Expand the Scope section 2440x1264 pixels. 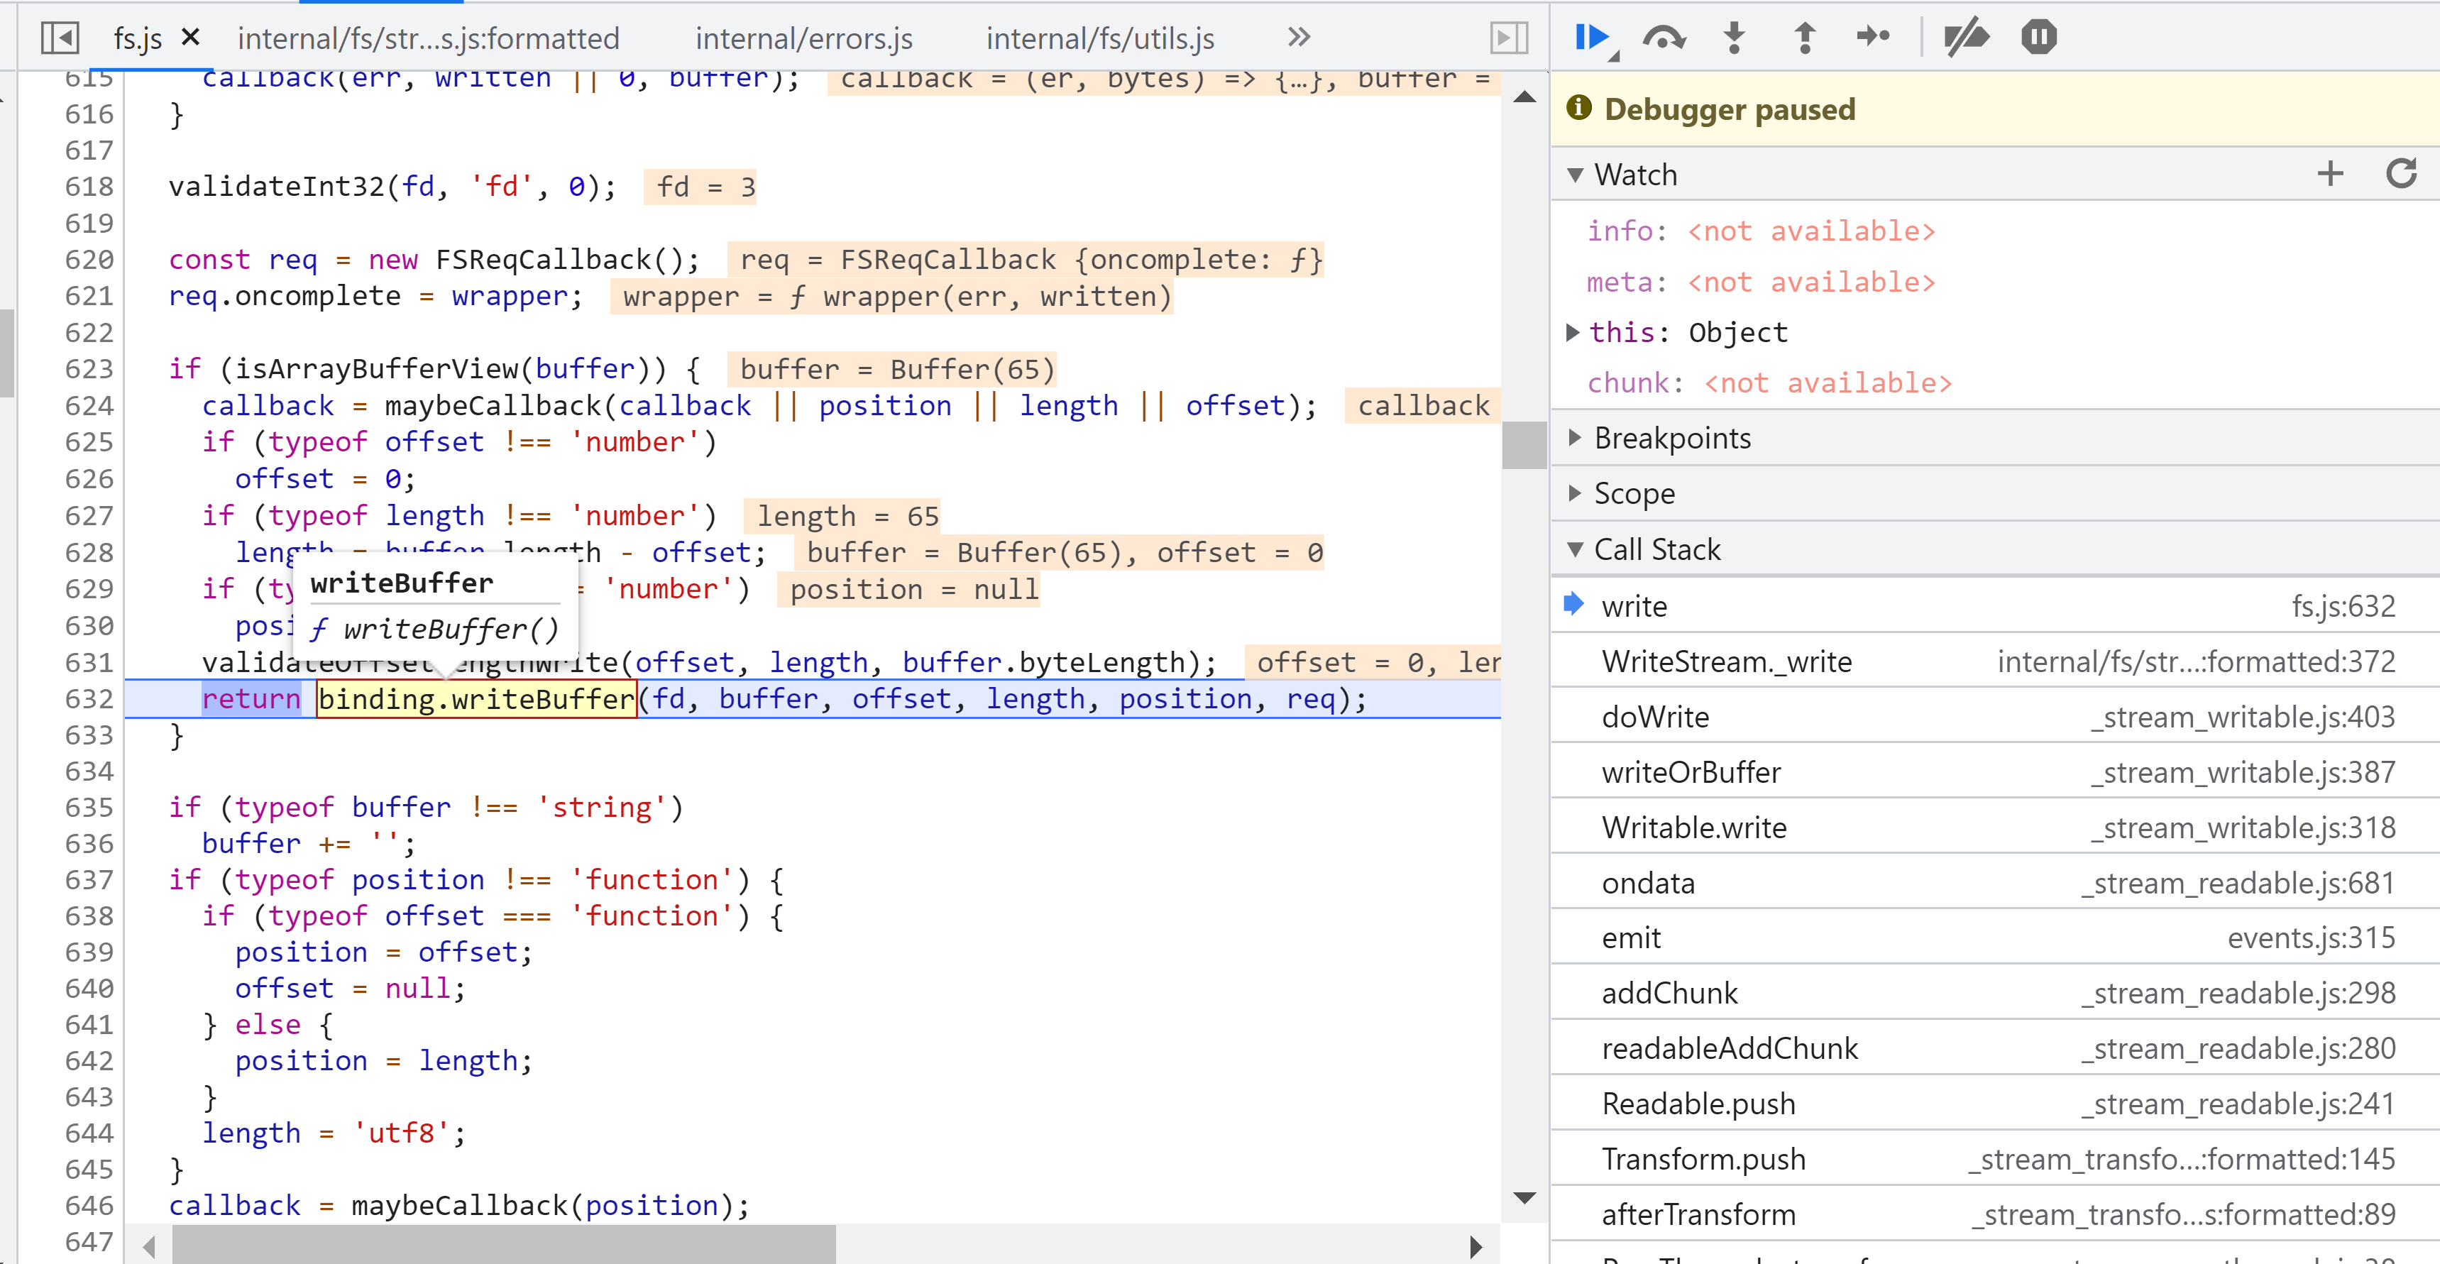tap(1634, 494)
